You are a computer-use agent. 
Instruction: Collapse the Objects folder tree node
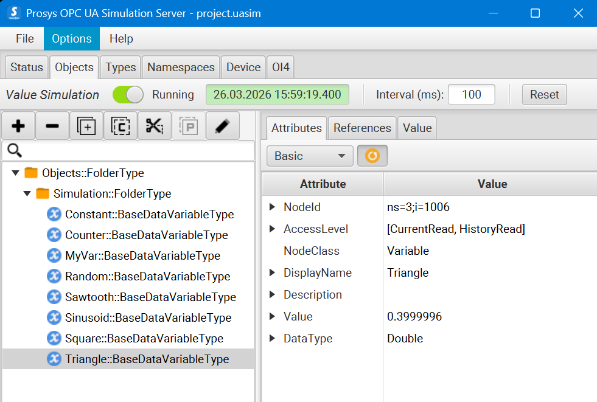point(15,173)
